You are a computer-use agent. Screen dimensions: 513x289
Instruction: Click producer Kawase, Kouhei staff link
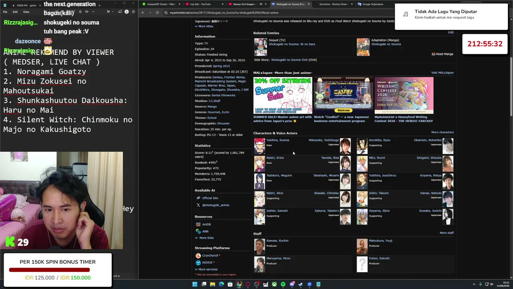277,240
